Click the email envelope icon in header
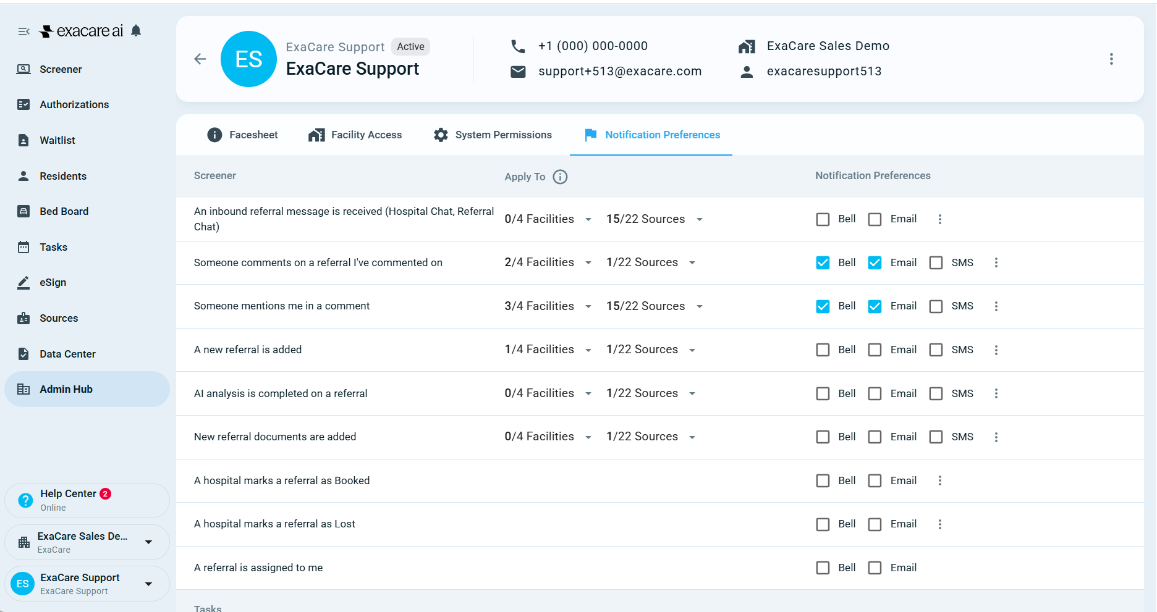1157x612 pixels. [518, 72]
